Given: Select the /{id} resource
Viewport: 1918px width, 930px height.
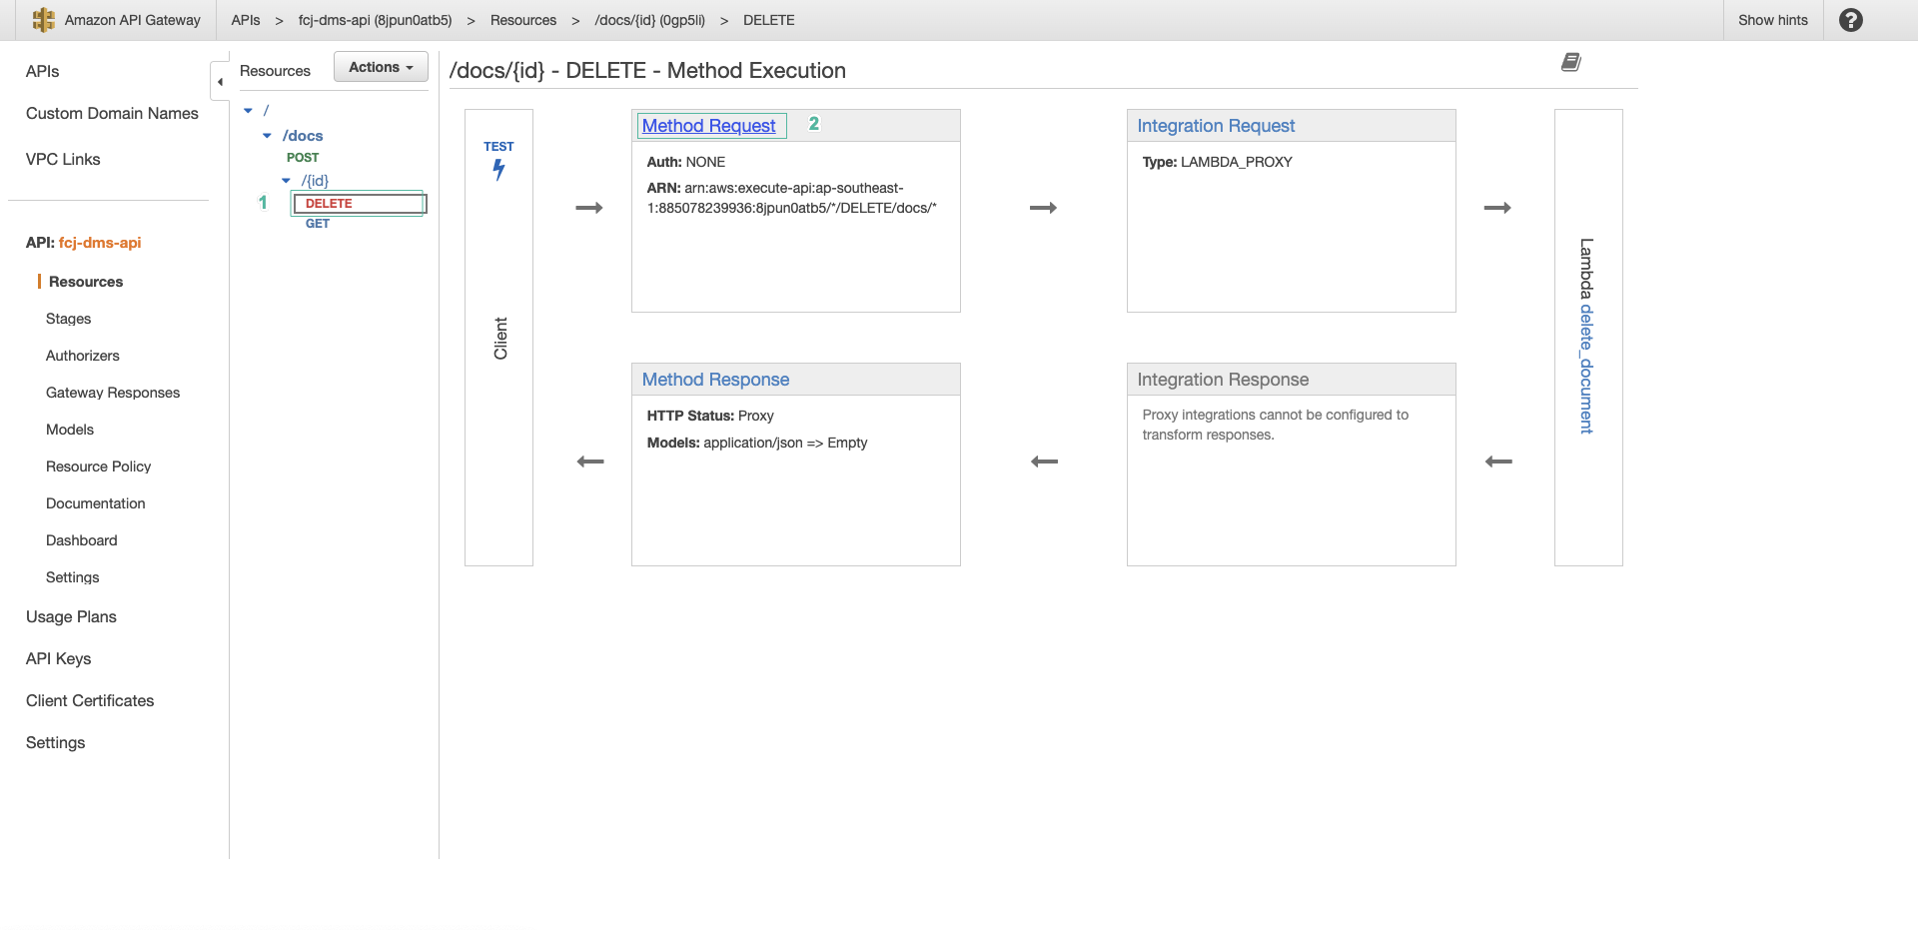Looking at the screenshot, I should pyautogui.click(x=315, y=181).
